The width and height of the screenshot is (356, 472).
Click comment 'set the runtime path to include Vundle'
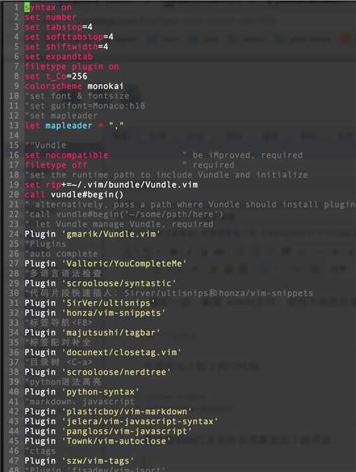(167, 175)
